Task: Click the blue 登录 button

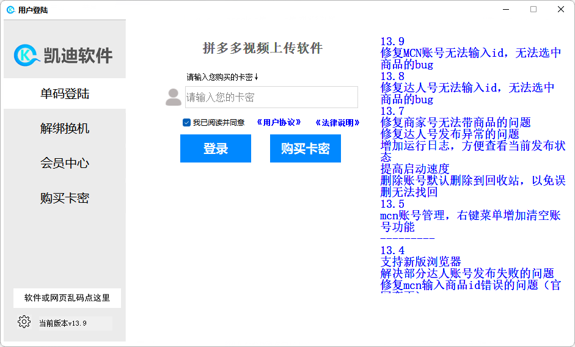Action: pos(216,148)
